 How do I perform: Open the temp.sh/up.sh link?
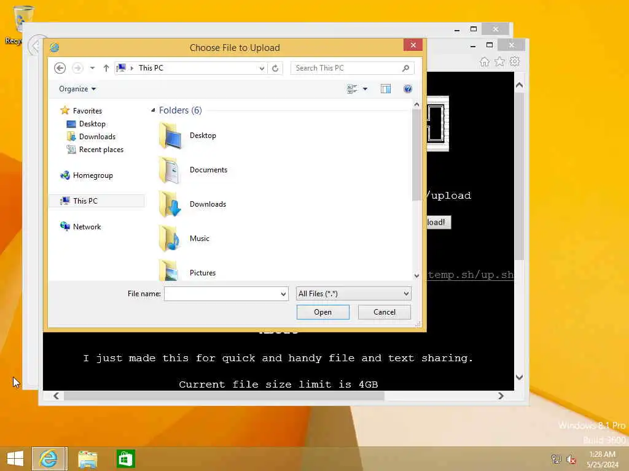click(471, 275)
